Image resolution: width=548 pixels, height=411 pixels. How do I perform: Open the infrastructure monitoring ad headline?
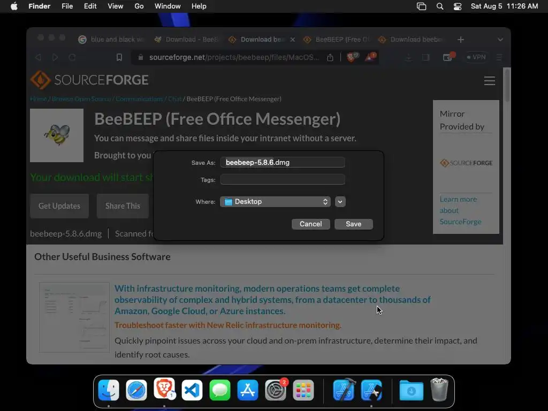coord(272,300)
